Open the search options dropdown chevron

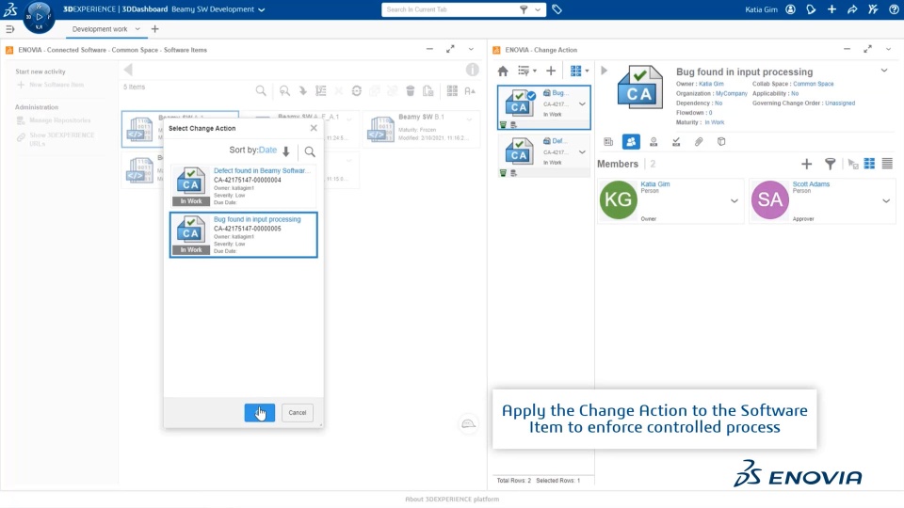click(x=538, y=9)
